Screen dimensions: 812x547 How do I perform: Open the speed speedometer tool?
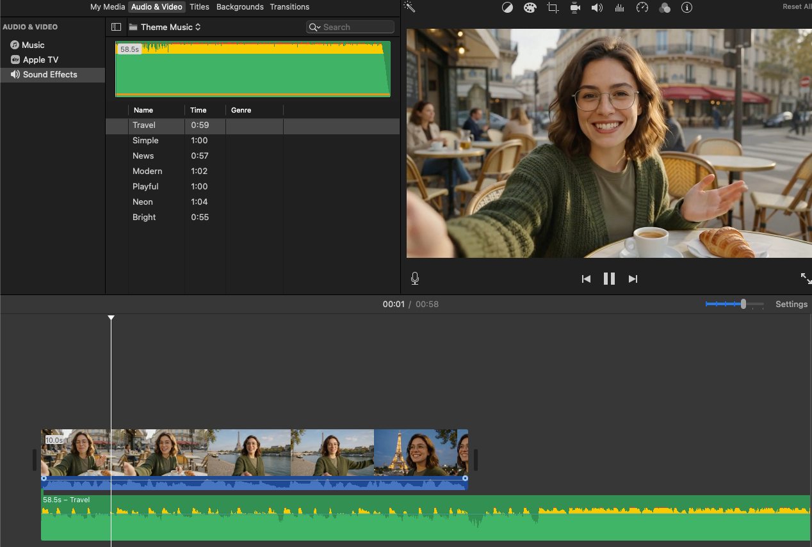642,8
